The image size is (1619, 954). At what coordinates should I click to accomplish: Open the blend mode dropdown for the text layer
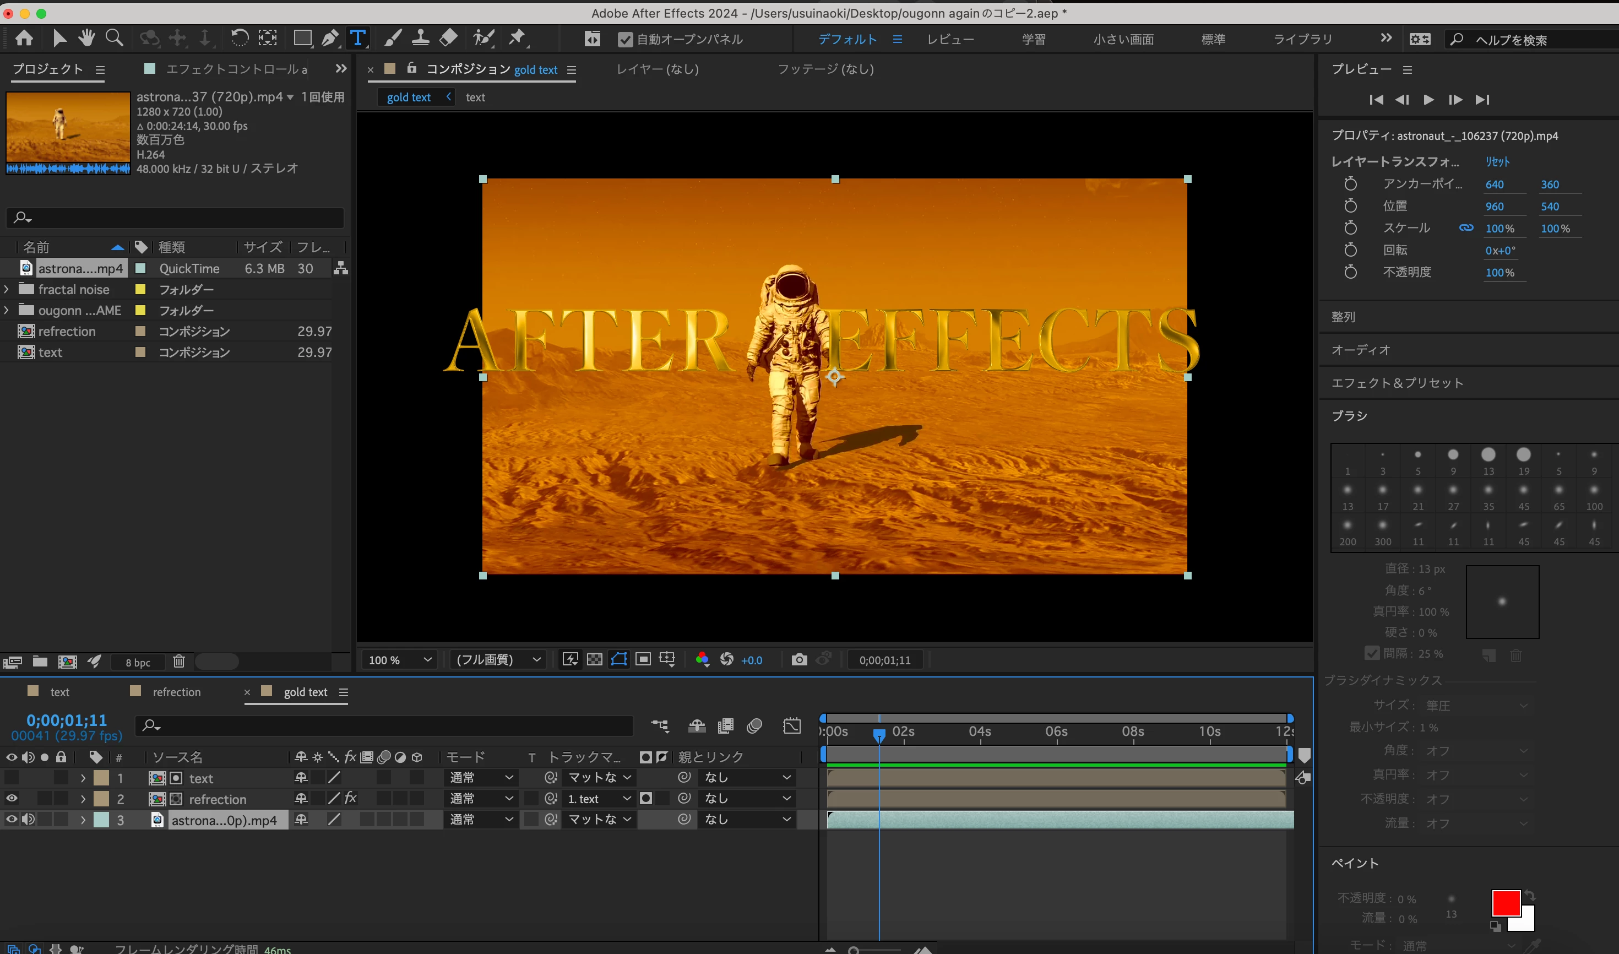[x=481, y=778]
